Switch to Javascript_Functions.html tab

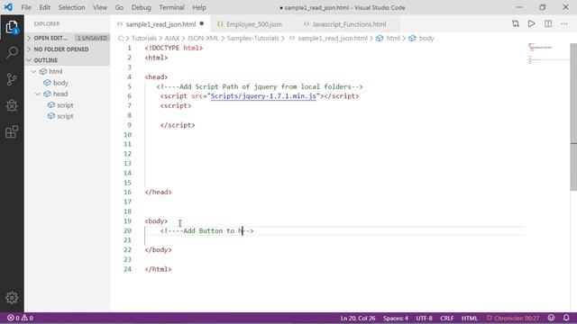click(x=349, y=24)
